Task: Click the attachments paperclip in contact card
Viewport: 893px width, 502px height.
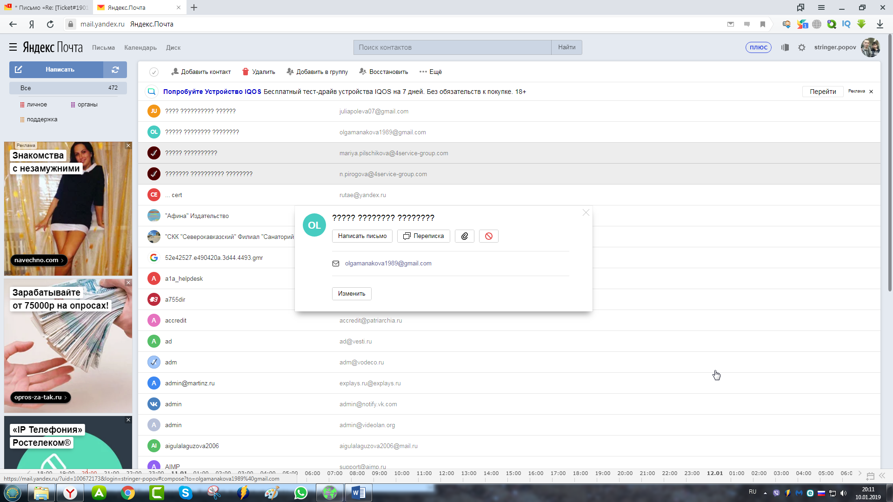Action: (465, 236)
